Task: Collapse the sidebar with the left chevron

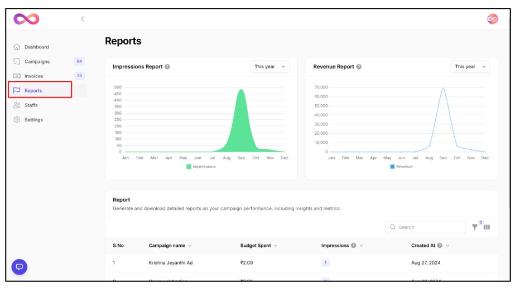Action: (83, 19)
